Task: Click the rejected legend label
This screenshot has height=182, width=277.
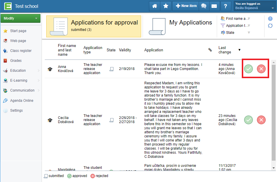Action: click(102, 176)
